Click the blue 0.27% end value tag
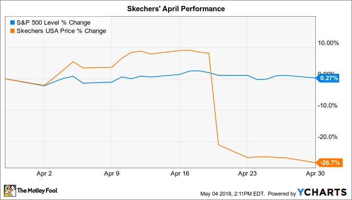The width and height of the screenshot is (352, 200). pos(329,78)
